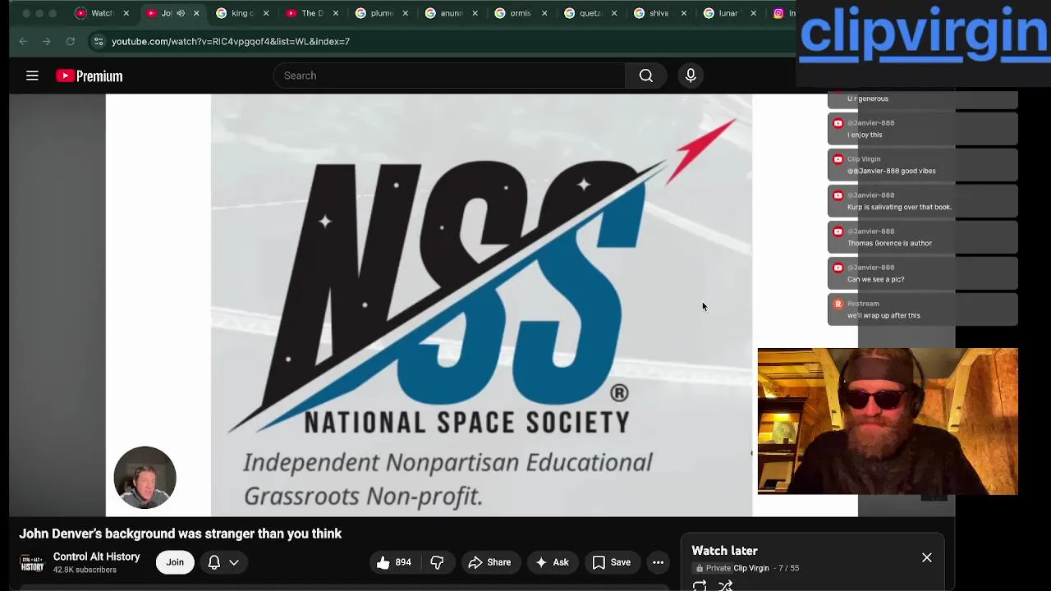This screenshot has height=591, width=1051.
Task: Mute the playing tab via speaker icon
Action: pyautogui.click(x=181, y=13)
